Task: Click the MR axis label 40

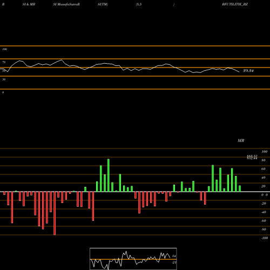Action: [x=264, y=178]
